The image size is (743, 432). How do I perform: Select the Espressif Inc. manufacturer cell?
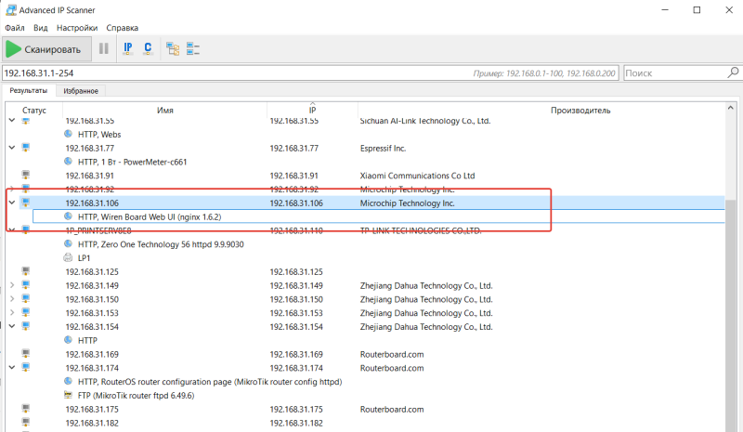click(383, 148)
